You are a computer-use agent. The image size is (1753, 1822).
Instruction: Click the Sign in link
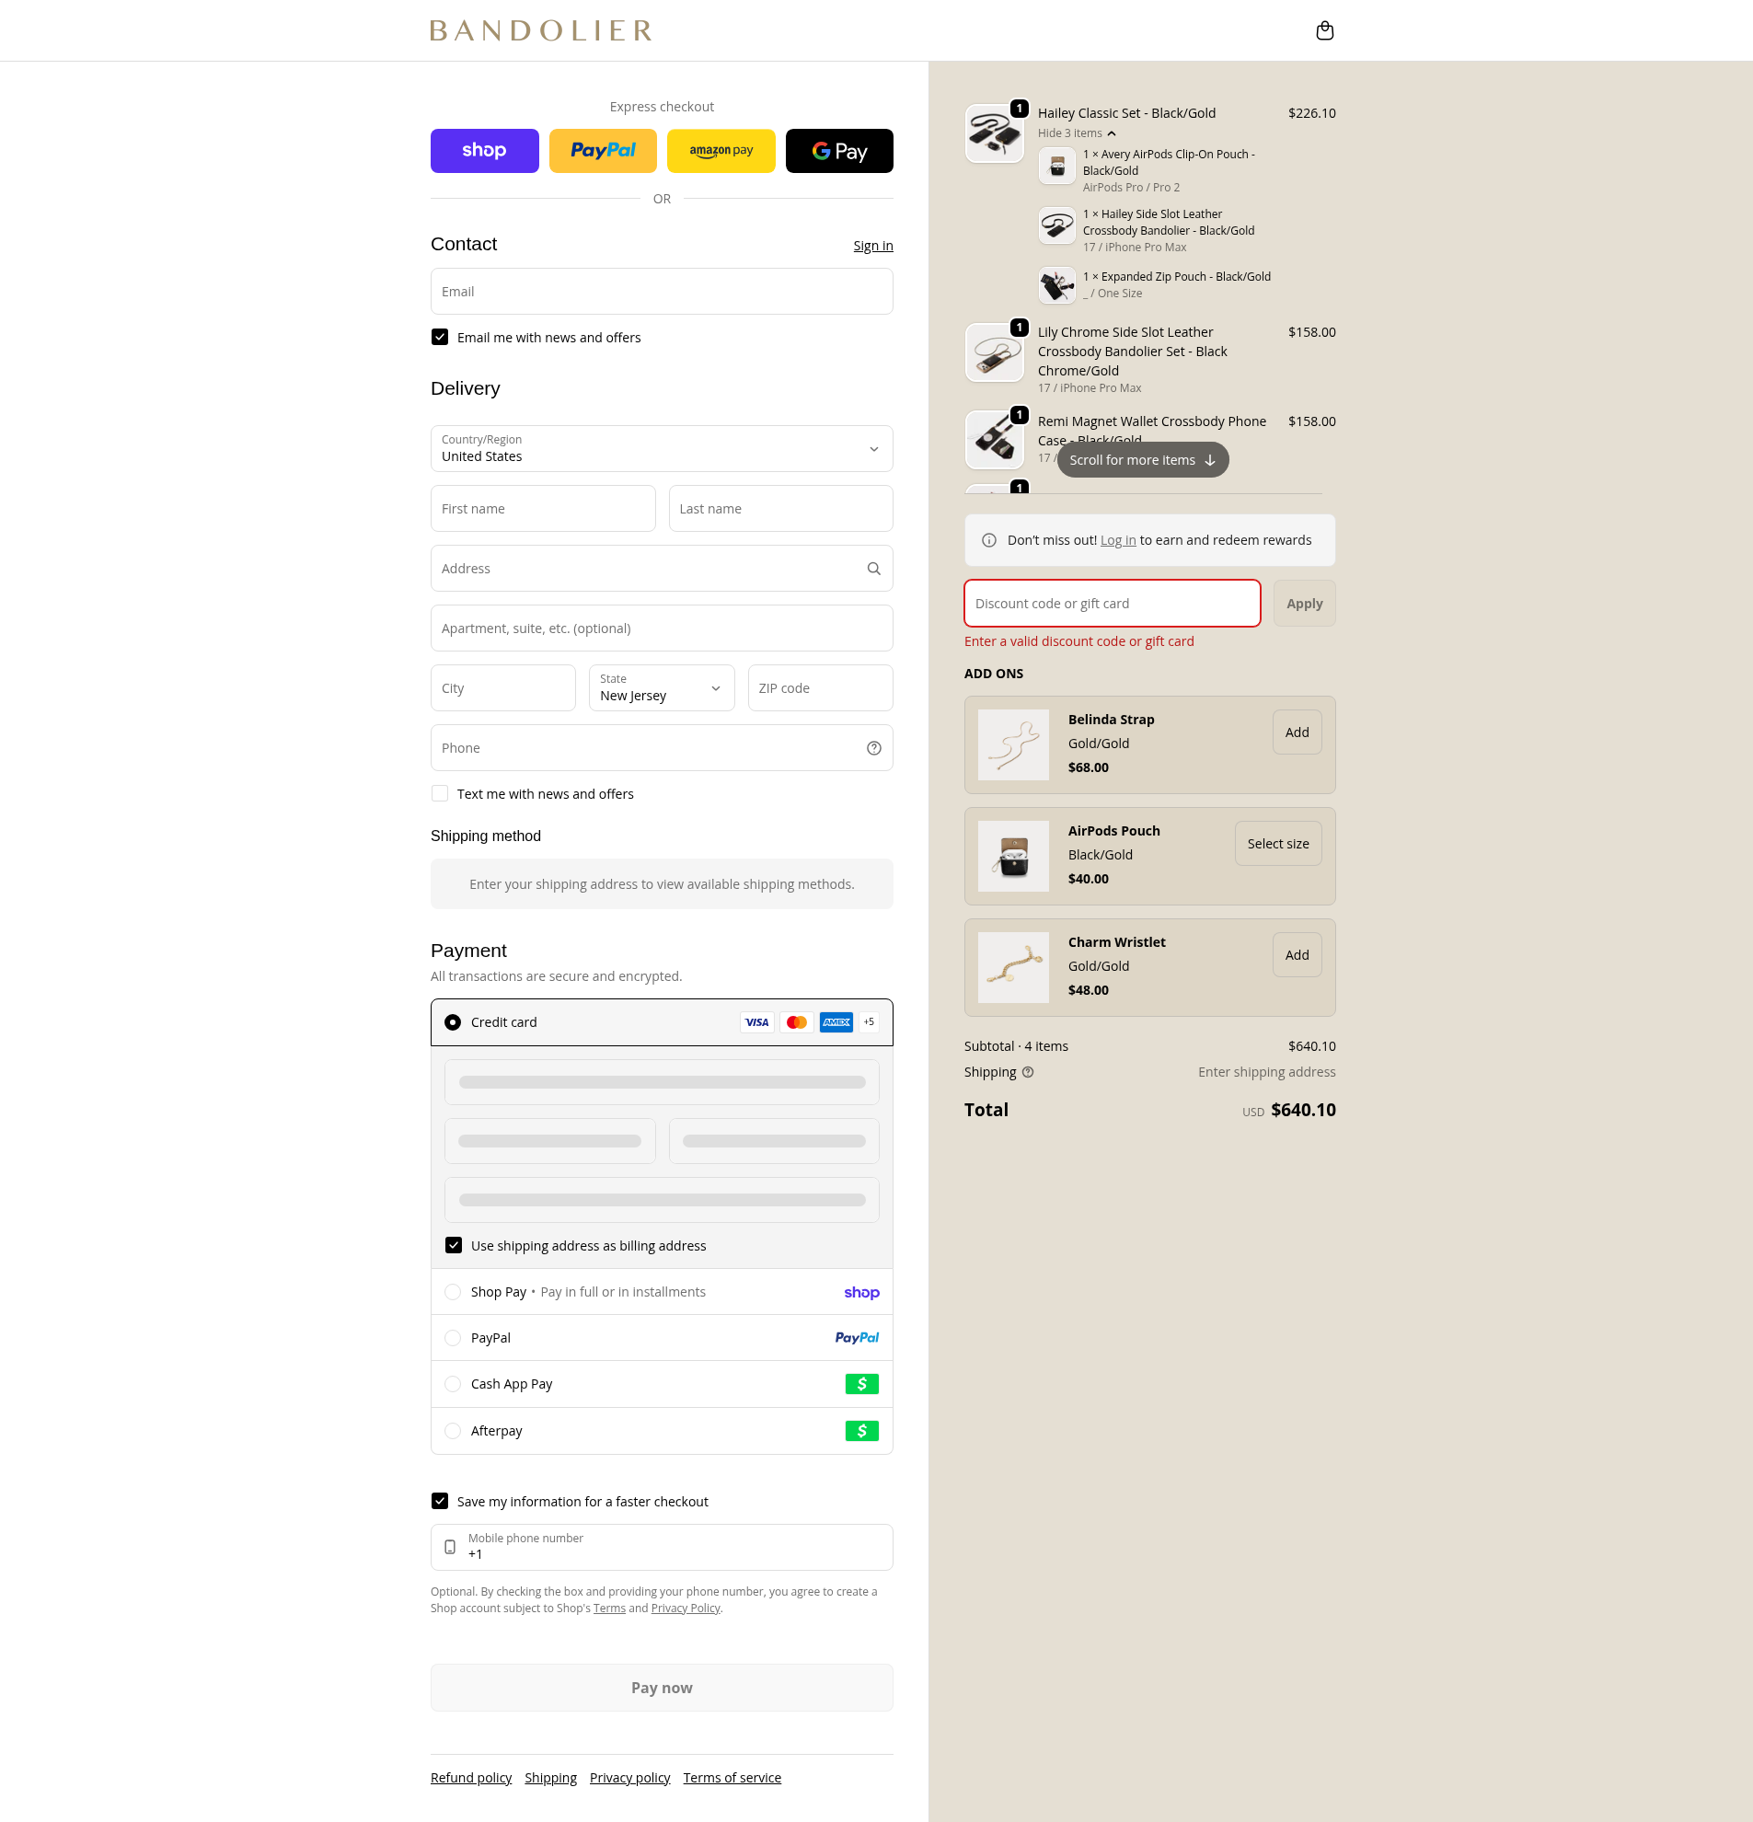point(871,246)
